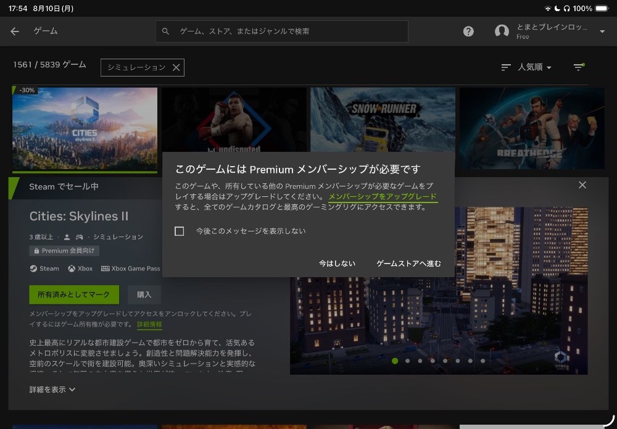Open the help question mark icon
617x429 pixels.
(x=468, y=31)
